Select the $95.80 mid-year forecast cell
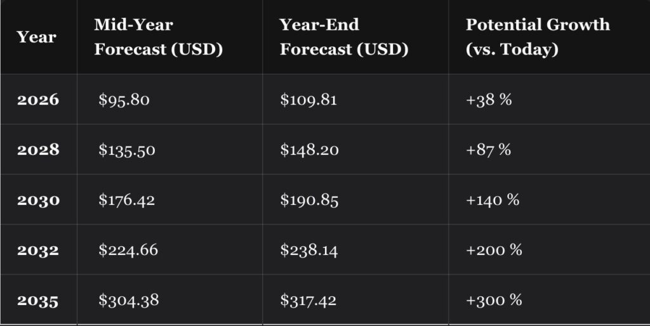Viewport: 650px width, 326px height. [124, 100]
